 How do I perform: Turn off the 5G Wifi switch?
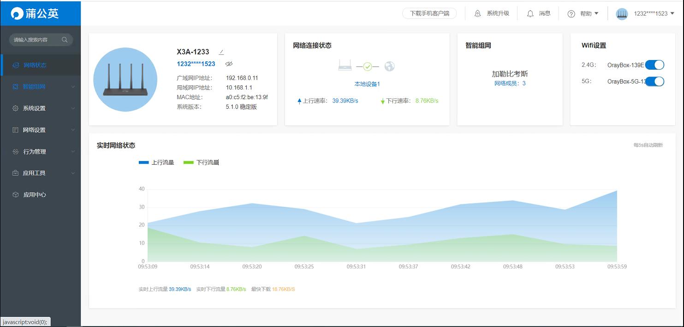(x=655, y=81)
